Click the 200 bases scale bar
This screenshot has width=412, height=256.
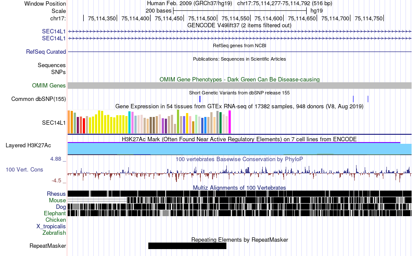pos(240,11)
